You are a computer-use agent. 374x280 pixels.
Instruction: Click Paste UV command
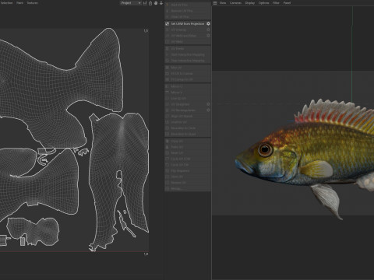tap(188, 147)
